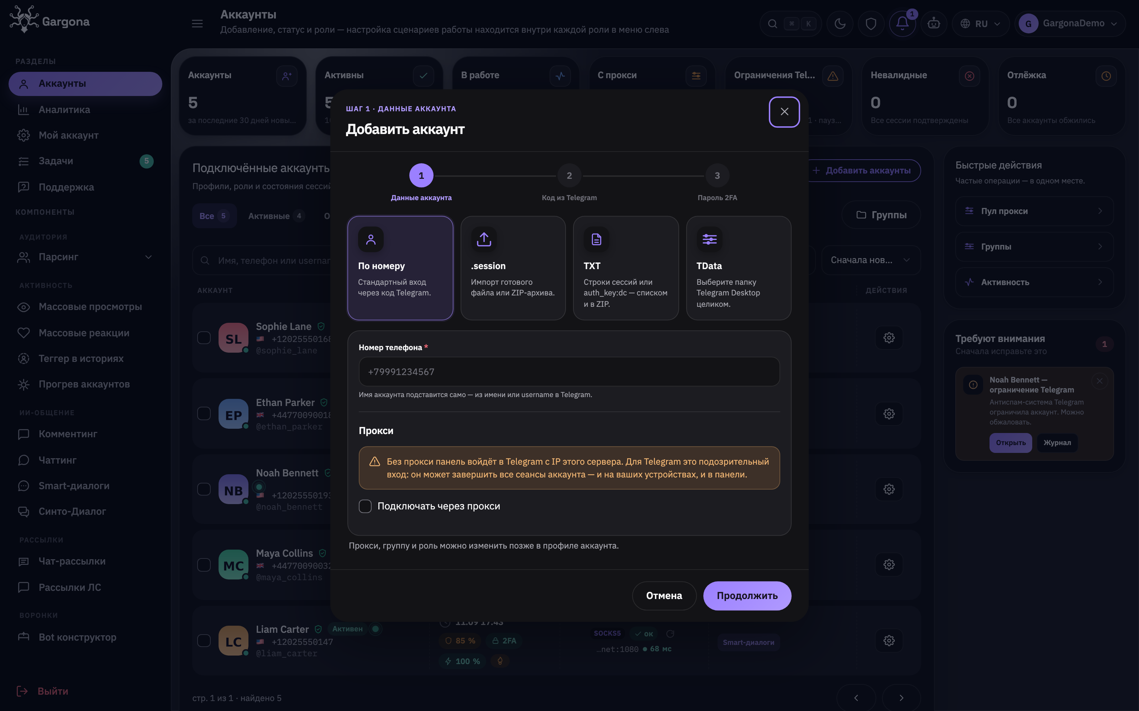Open Аналитика in the sidebar
Screen dimensions: 1139x711
[85, 109]
